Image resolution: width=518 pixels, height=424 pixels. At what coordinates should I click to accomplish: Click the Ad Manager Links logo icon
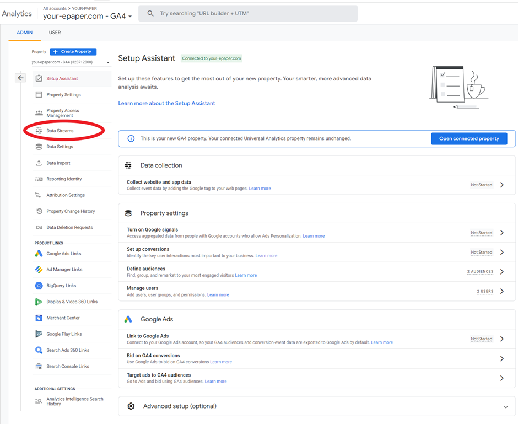39,269
